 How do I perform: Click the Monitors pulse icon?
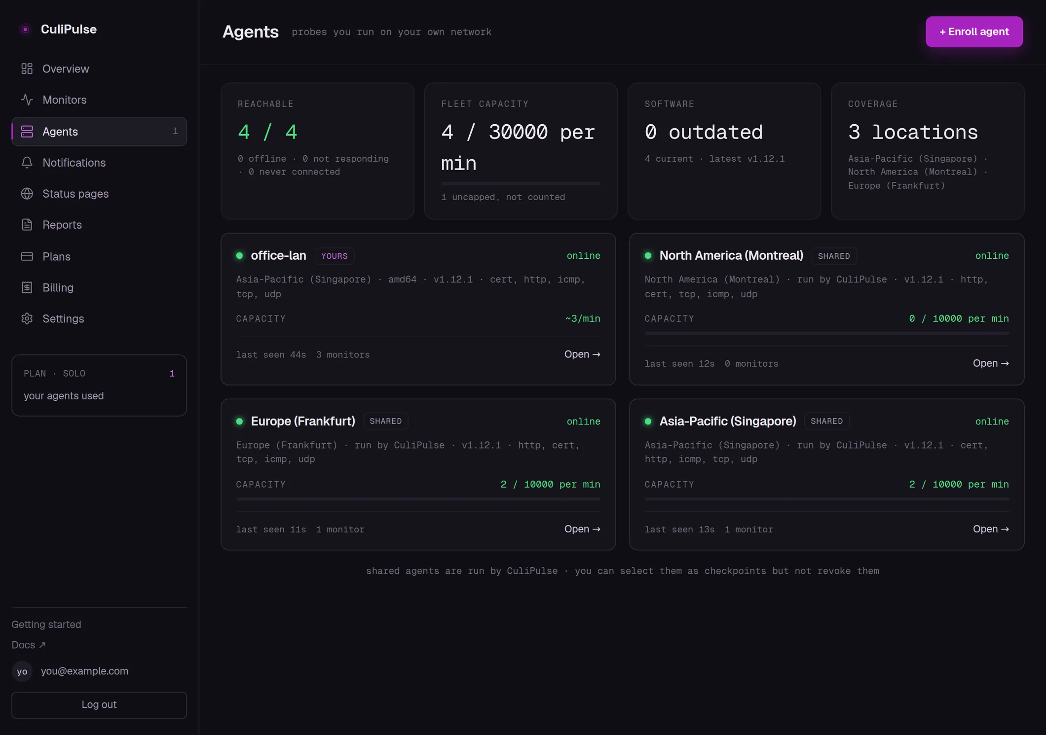pyautogui.click(x=27, y=100)
